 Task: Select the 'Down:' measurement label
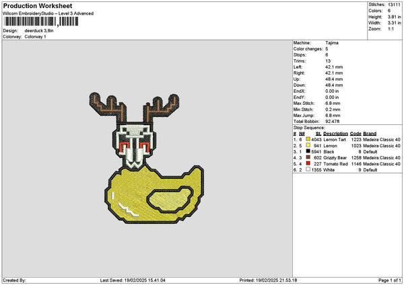[x=300, y=85]
